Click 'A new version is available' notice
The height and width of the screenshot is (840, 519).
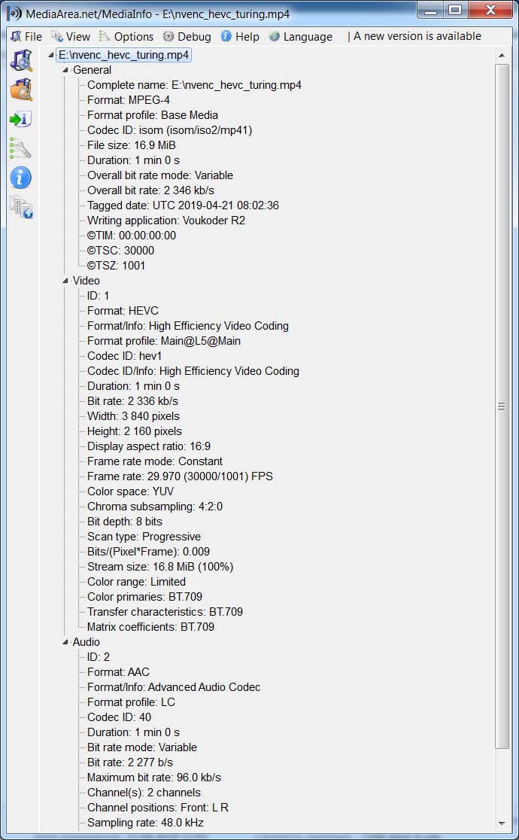pyautogui.click(x=417, y=36)
